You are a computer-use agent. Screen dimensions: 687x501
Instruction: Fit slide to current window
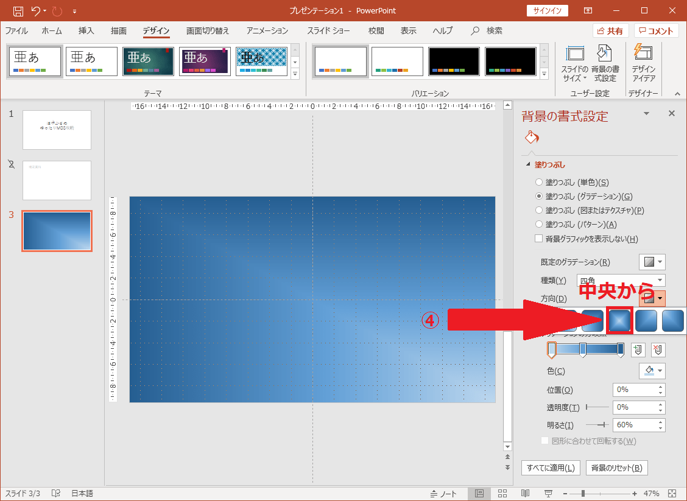tap(672, 494)
